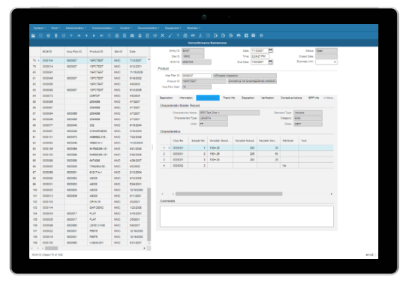Open the Documentation menu dropdown
Image resolution: width=409 pixels, height=283 pixels.
click(x=148, y=28)
